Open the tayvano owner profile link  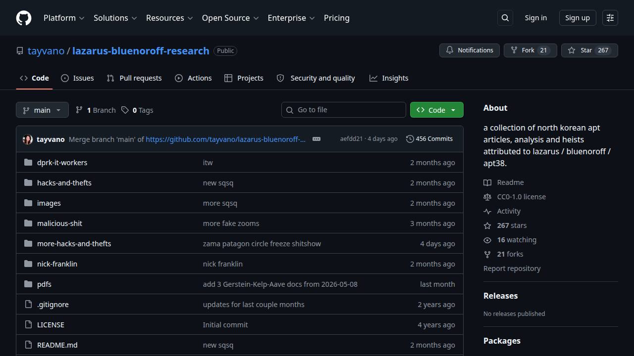[46, 51]
